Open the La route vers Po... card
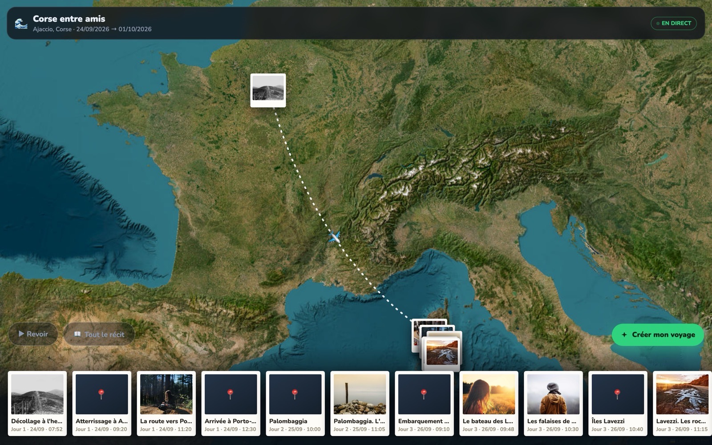 (166, 403)
